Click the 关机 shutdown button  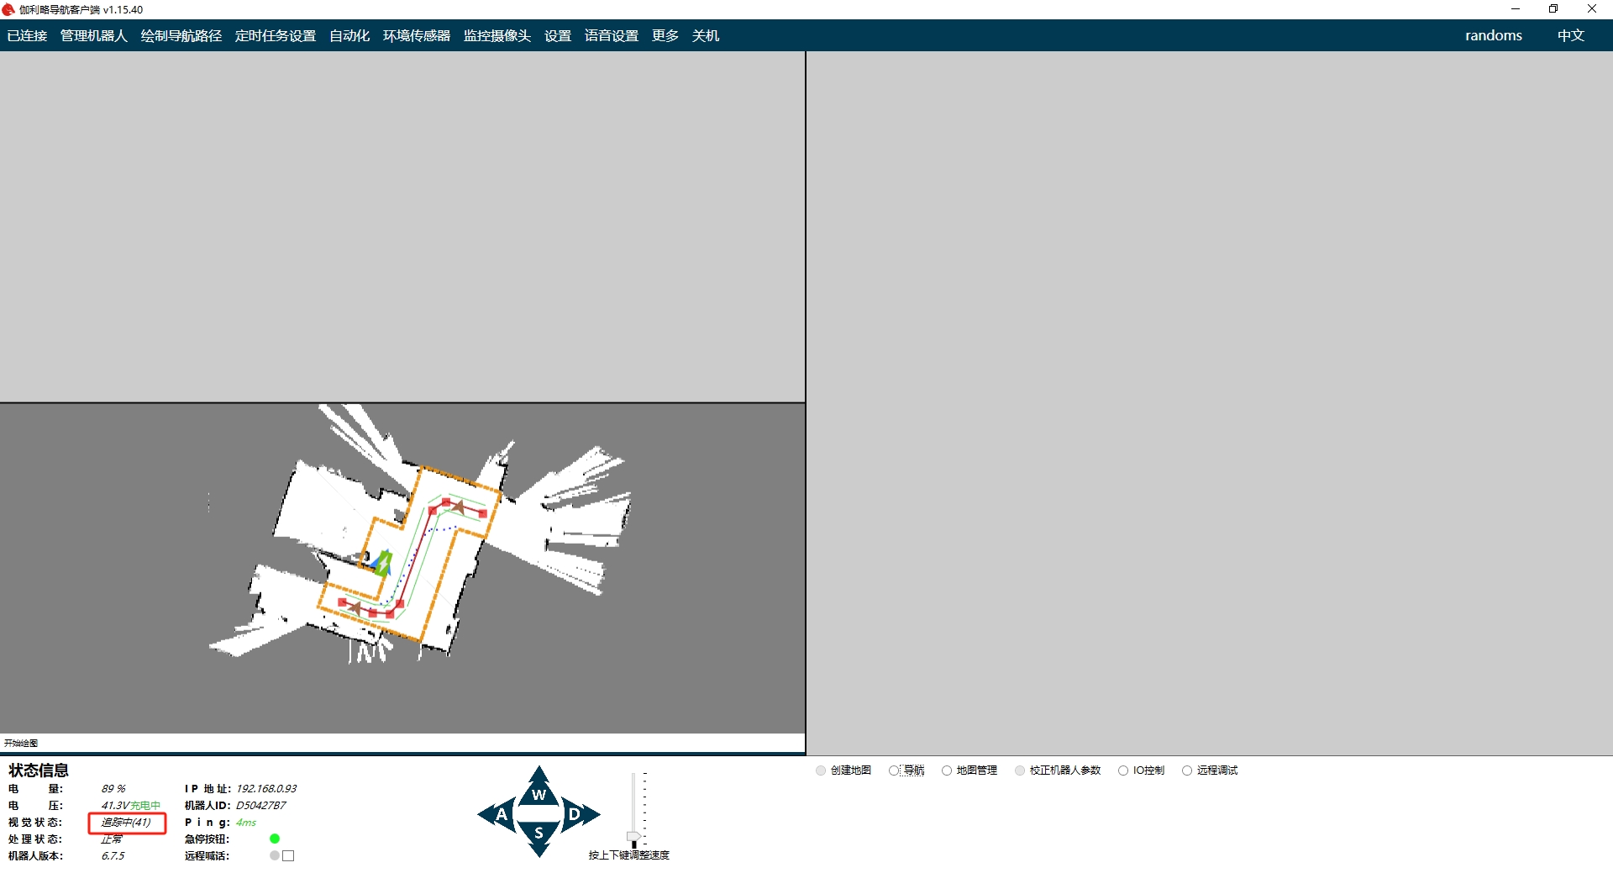[x=705, y=35]
